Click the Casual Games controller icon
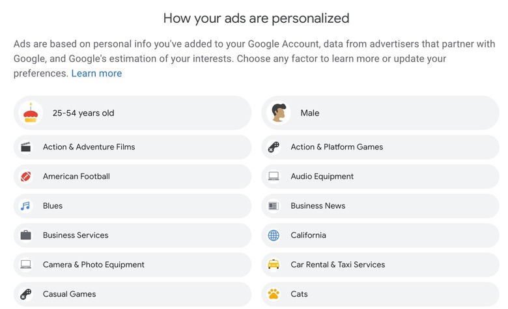 click(x=26, y=294)
